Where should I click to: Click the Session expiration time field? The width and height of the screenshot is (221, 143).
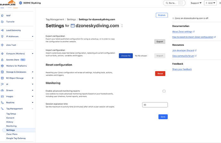click(x=155, y=105)
